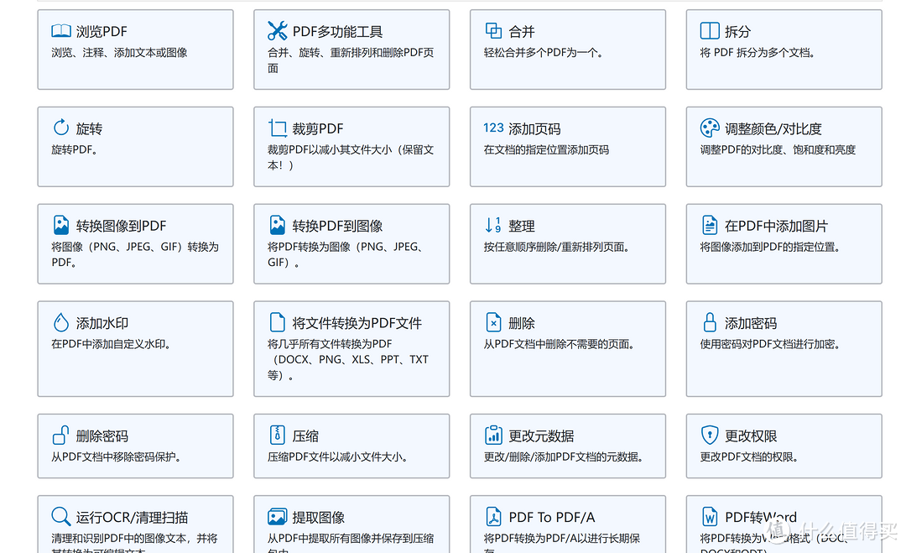Click the 转换图像到PDF title text

click(x=122, y=226)
